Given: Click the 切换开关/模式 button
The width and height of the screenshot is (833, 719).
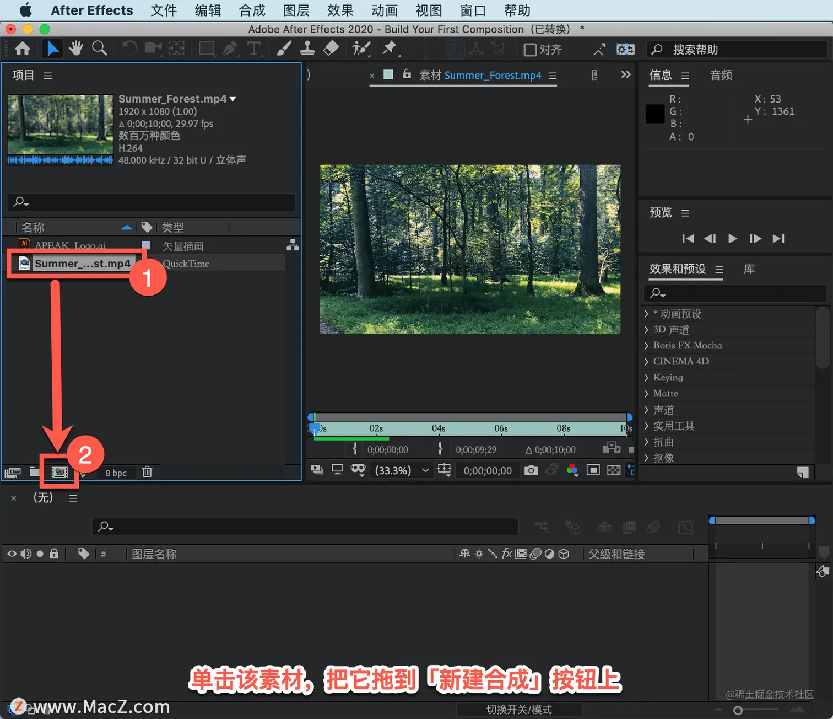Looking at the screenshot, I should [519, 710].
